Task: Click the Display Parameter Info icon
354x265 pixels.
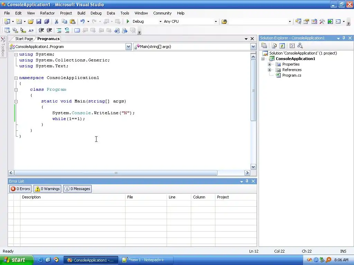Action: point(15,30)
